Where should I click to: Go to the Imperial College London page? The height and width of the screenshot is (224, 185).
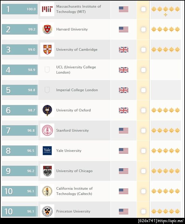pos(77,90)
